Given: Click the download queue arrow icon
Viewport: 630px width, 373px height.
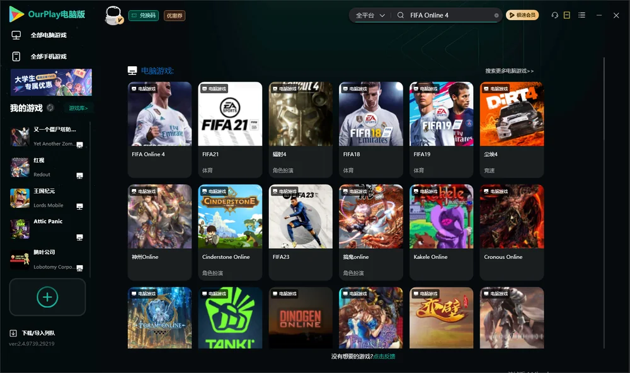Looking at the screenshot, I should click(13, 333).
